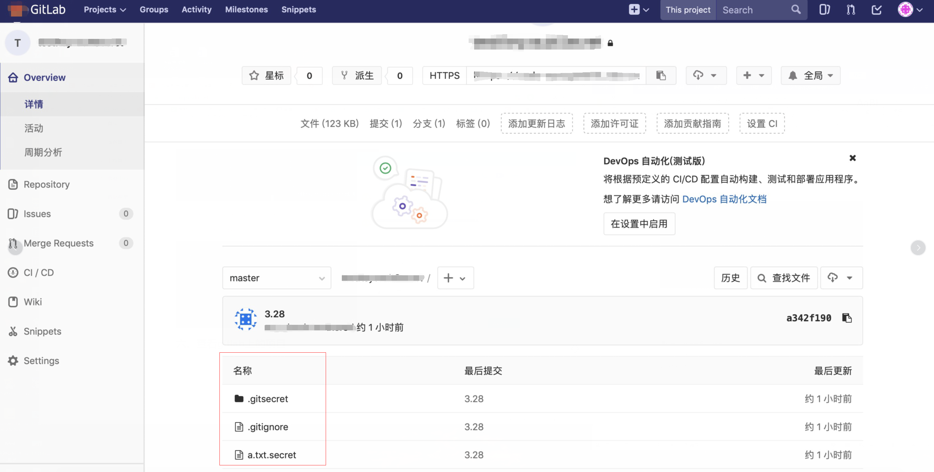Open the 全局 notification level dropdown
The width and height of the screenshot is (934, 472).
click(810, 75)
